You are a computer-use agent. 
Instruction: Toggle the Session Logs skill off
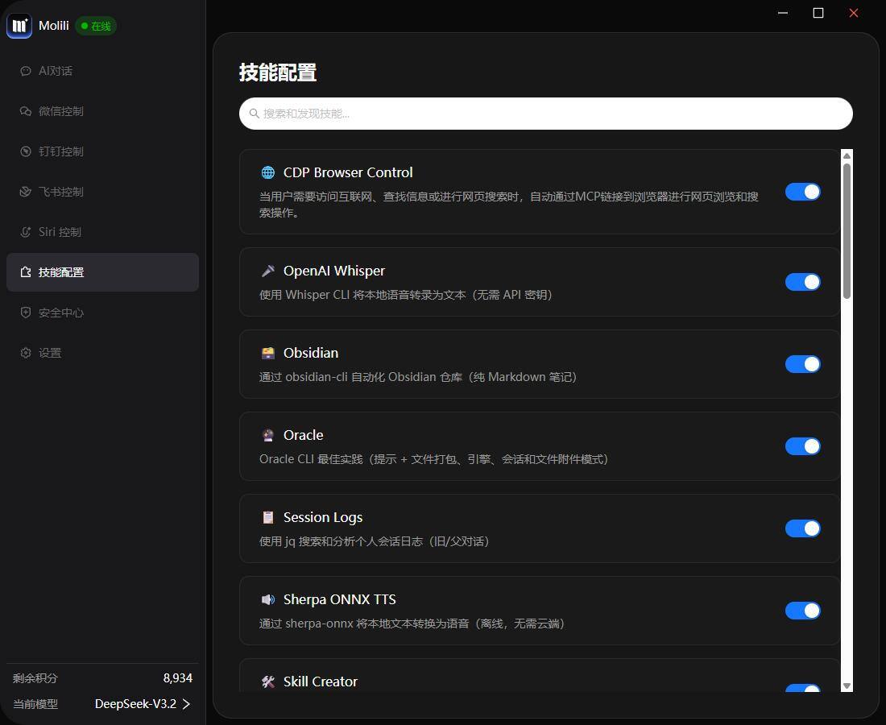pyautogui.click(x=802, y=528)
